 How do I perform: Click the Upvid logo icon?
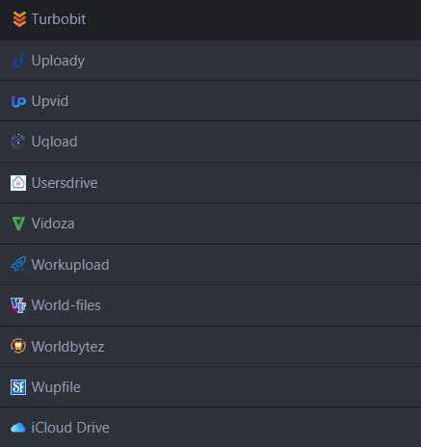pos(18,101)
